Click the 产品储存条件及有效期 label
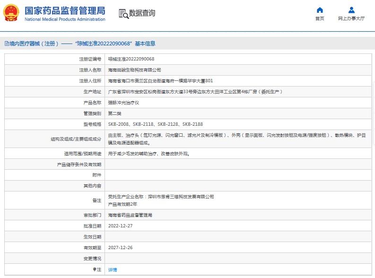This screenshot has width=375, height=278. tap(79, 165)
